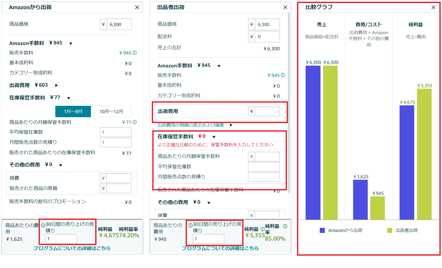Click 雑費 field in Amazonから出荷

119,178
